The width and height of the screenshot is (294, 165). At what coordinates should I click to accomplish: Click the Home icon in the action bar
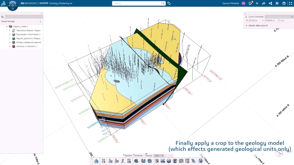pyautogui.click(x=96, y=161)
